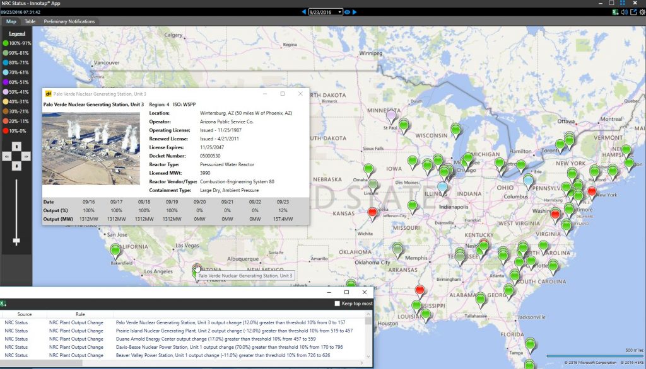
Task: Maximize the Palo Verde Unit 3 popup
Action: (x=283, y=94)
